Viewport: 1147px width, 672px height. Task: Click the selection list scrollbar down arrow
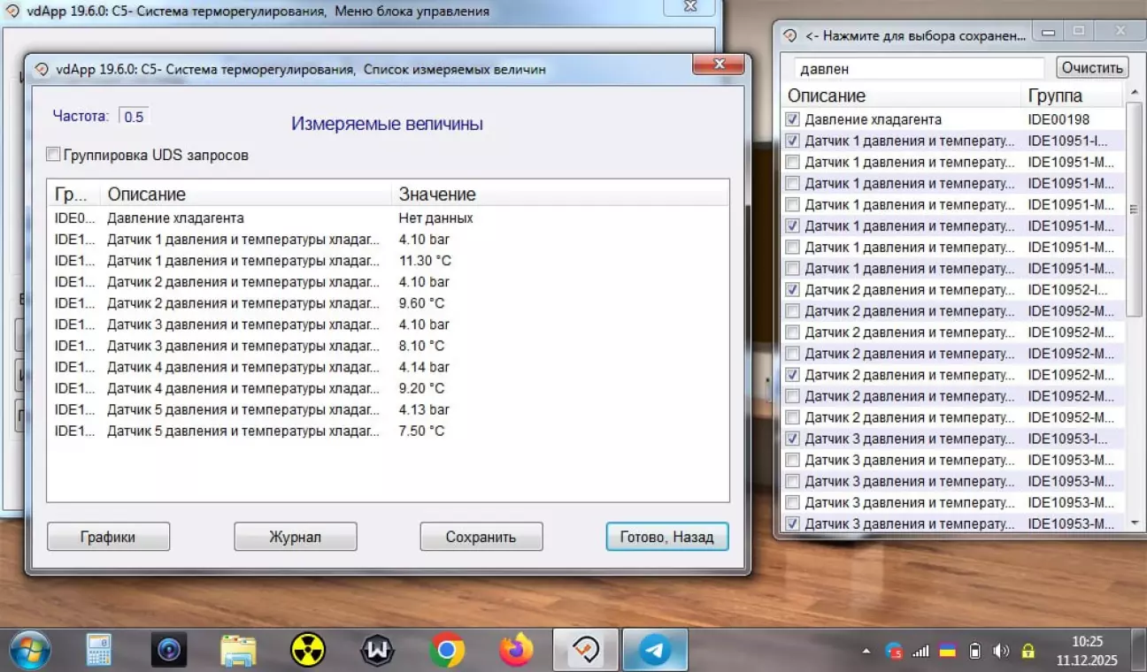point(1135,524)
